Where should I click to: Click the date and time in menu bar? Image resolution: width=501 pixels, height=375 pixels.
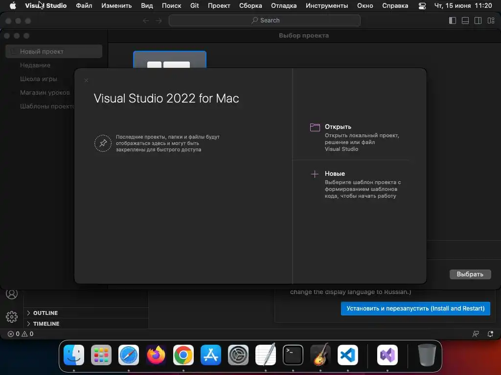(463, 5)
